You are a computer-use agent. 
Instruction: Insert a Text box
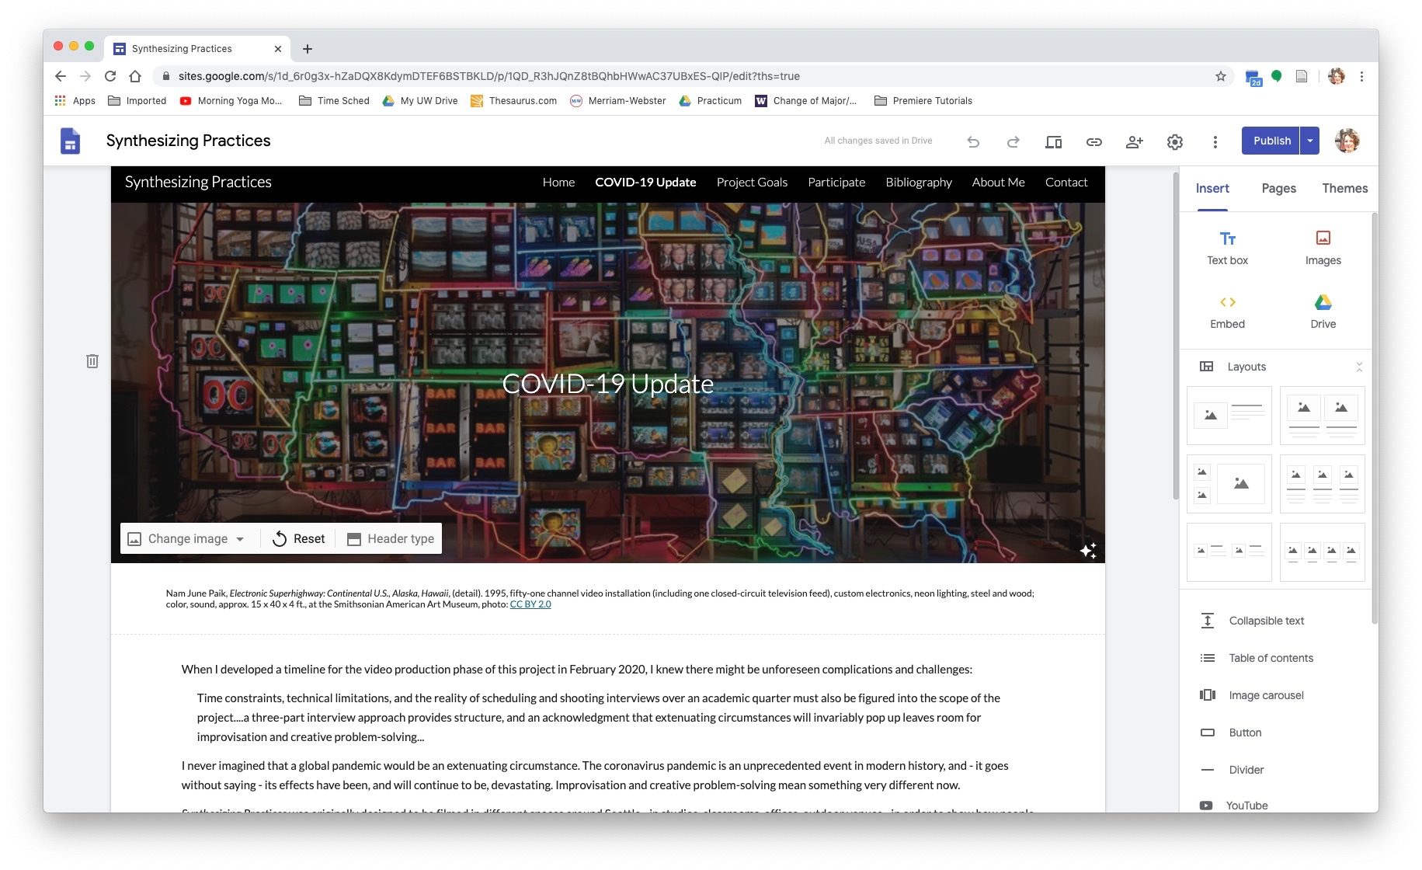[x=1227, y=247]
